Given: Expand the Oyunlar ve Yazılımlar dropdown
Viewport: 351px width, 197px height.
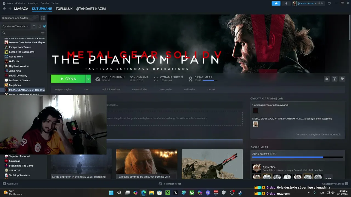Looking at the screenshot, I should click(x=16, y=26).
